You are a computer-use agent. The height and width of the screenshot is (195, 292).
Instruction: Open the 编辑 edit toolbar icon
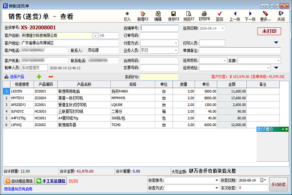coord(158,16)
